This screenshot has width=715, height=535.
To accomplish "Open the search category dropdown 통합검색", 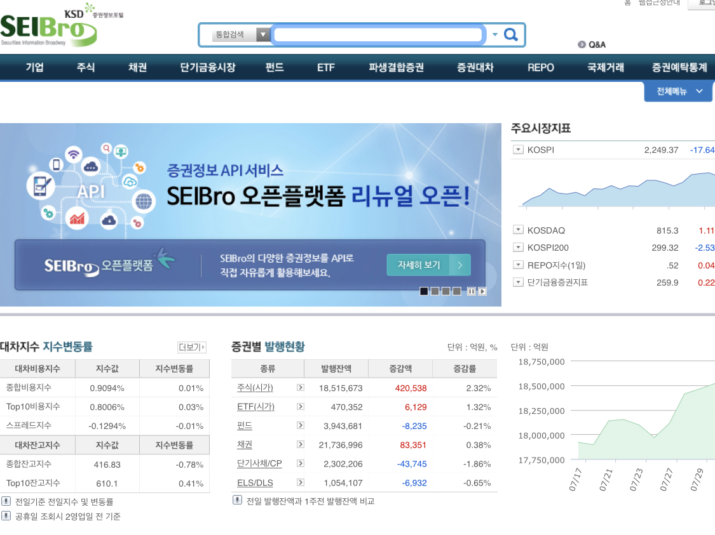I will point(242,35).
